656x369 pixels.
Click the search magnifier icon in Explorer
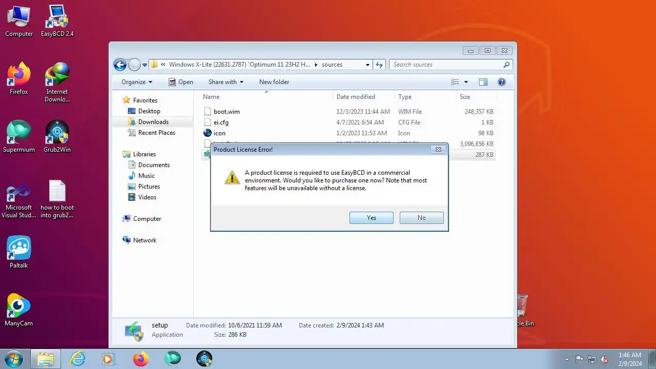[x=506, y=65]
